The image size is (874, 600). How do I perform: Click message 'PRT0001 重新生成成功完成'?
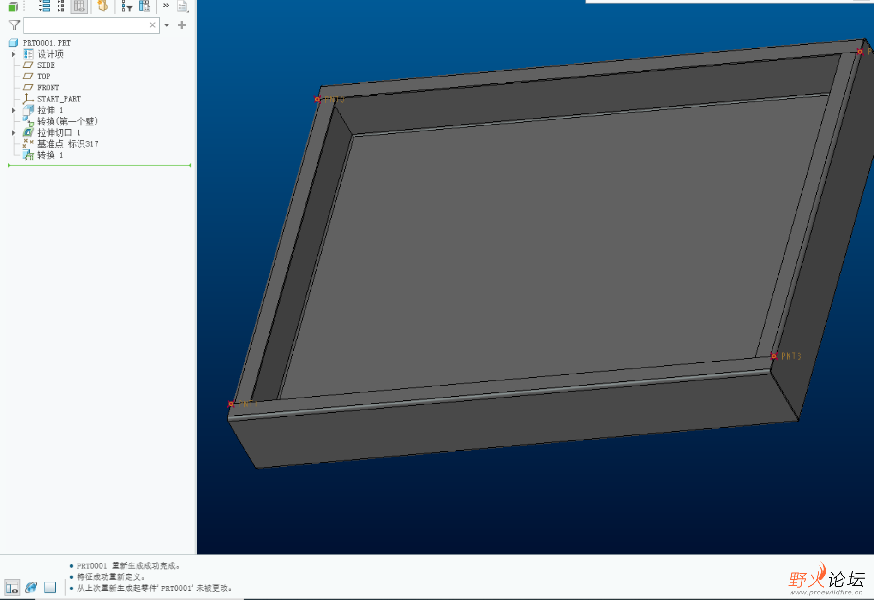tap(128, 566)
